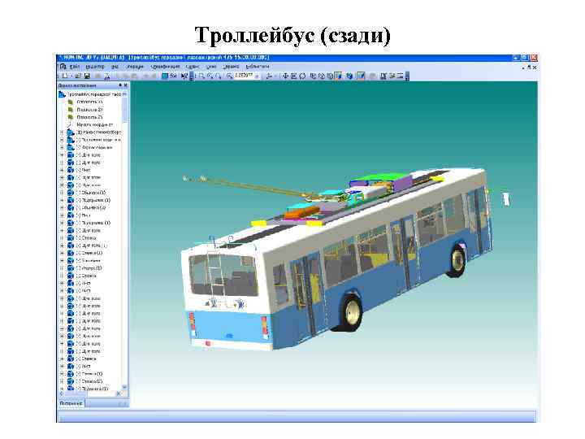Select Плоскость ZX in the model tree

click(x=89, y=110)
